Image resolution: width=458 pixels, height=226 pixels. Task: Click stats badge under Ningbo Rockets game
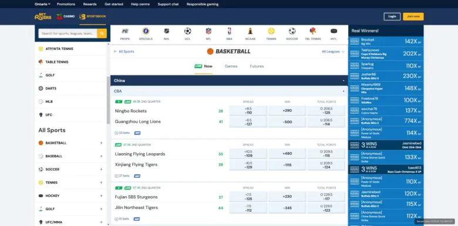click(137, 133)
